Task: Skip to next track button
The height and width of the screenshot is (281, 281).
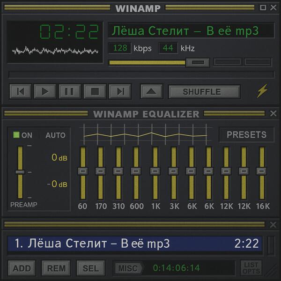Action: (120, 91)
